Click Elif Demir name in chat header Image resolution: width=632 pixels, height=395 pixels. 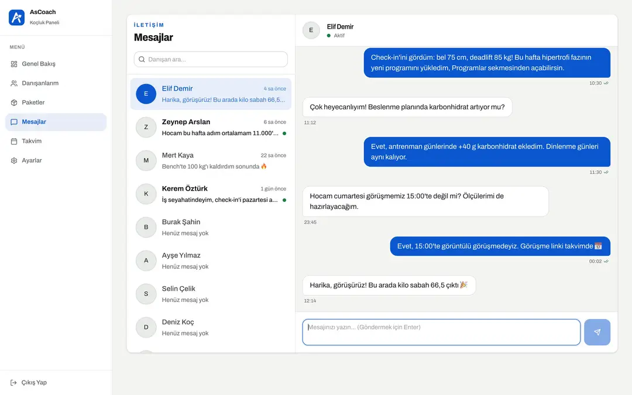pos(340,26)
